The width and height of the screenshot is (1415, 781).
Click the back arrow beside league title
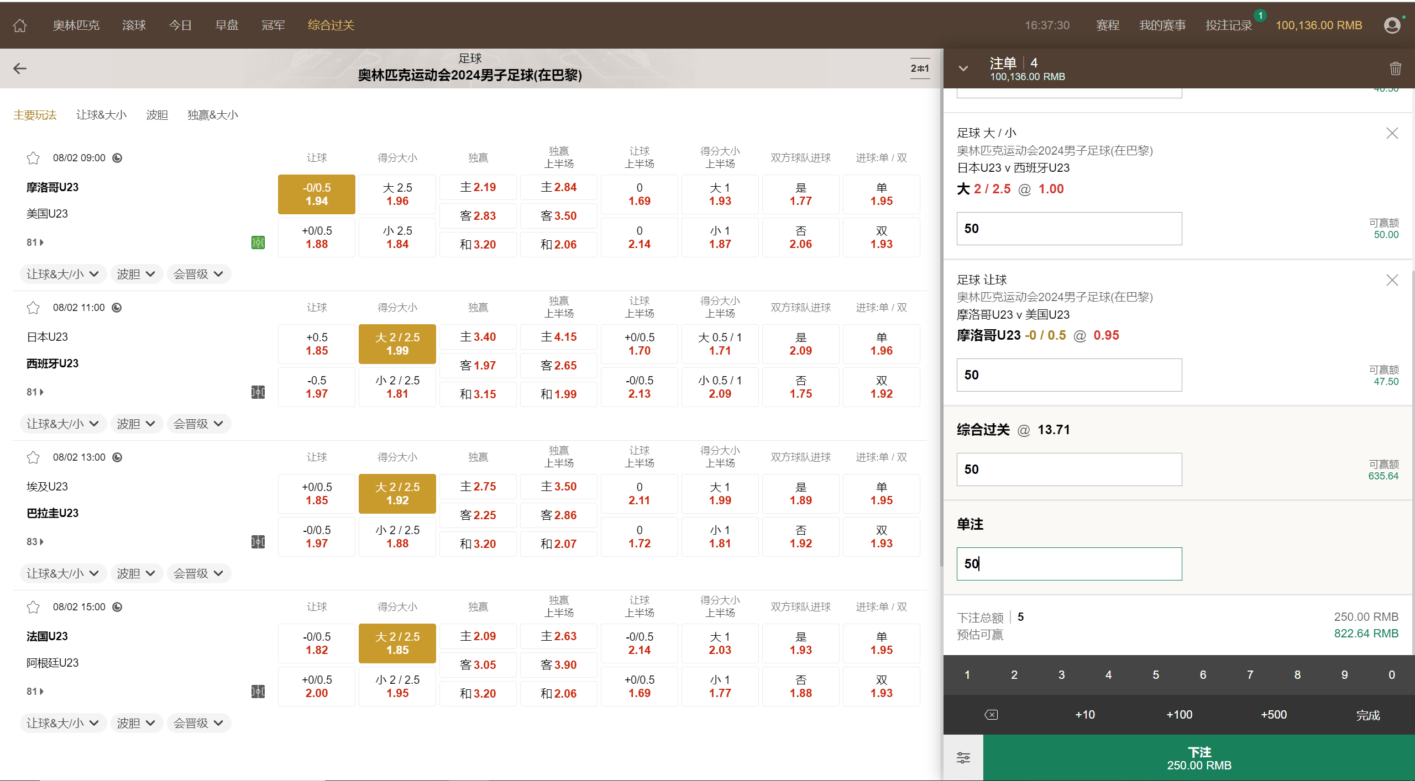tap(20, 68)
